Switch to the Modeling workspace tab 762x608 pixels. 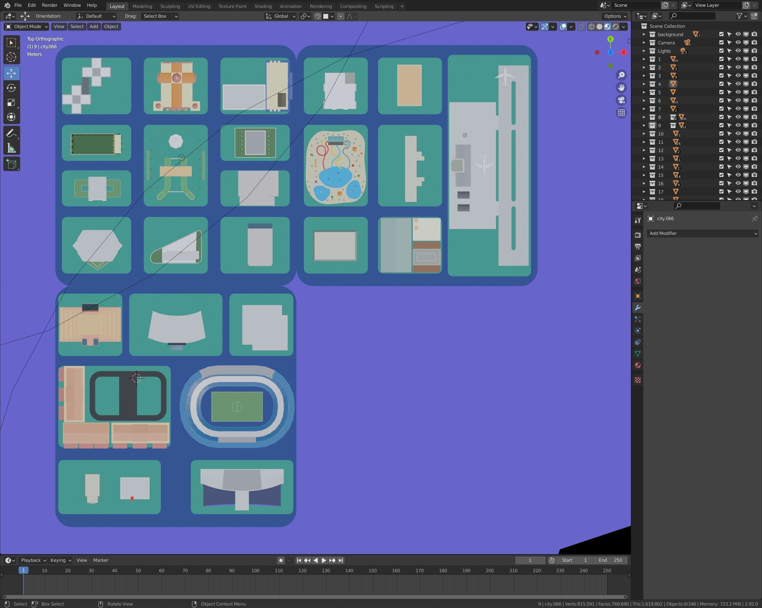tap(142, 6)
